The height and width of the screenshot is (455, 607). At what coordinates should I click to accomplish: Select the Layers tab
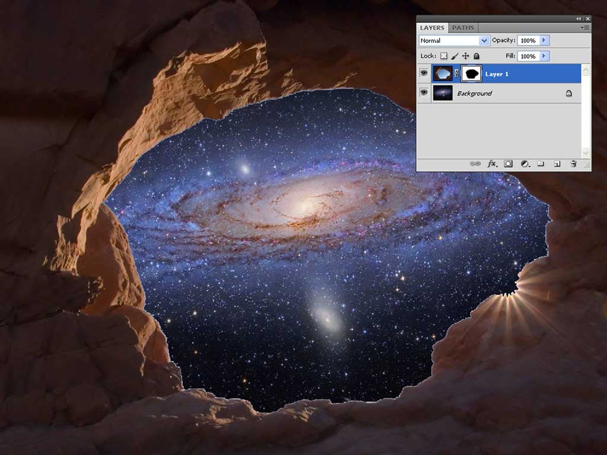pyautogui.click(x=432, y=28)
